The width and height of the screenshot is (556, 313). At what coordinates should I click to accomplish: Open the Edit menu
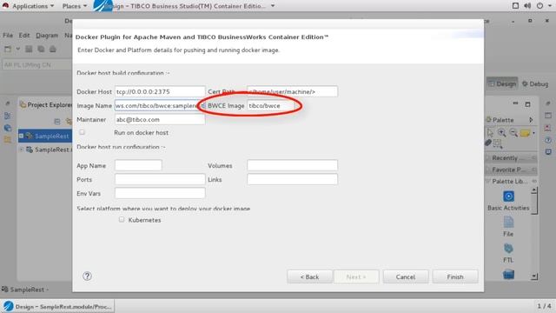click(x=24, y=35)
